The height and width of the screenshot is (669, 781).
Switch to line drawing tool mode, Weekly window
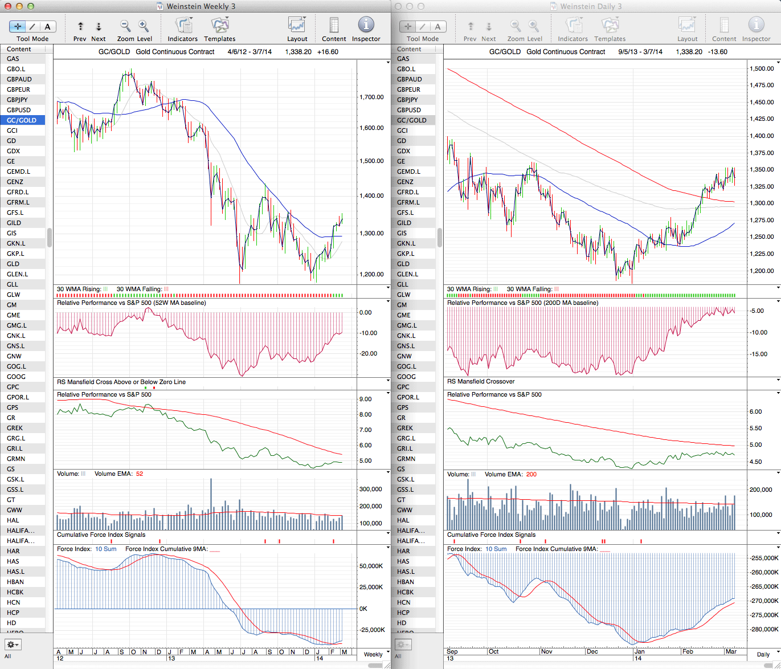[32, 27]
